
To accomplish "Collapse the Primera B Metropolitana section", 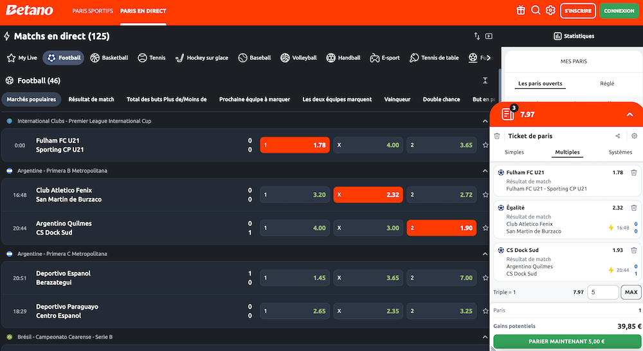I will tap(485, 171).
